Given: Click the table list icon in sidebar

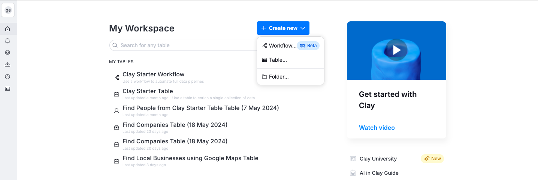Looking at the screenshot, I should pos(7,89).
